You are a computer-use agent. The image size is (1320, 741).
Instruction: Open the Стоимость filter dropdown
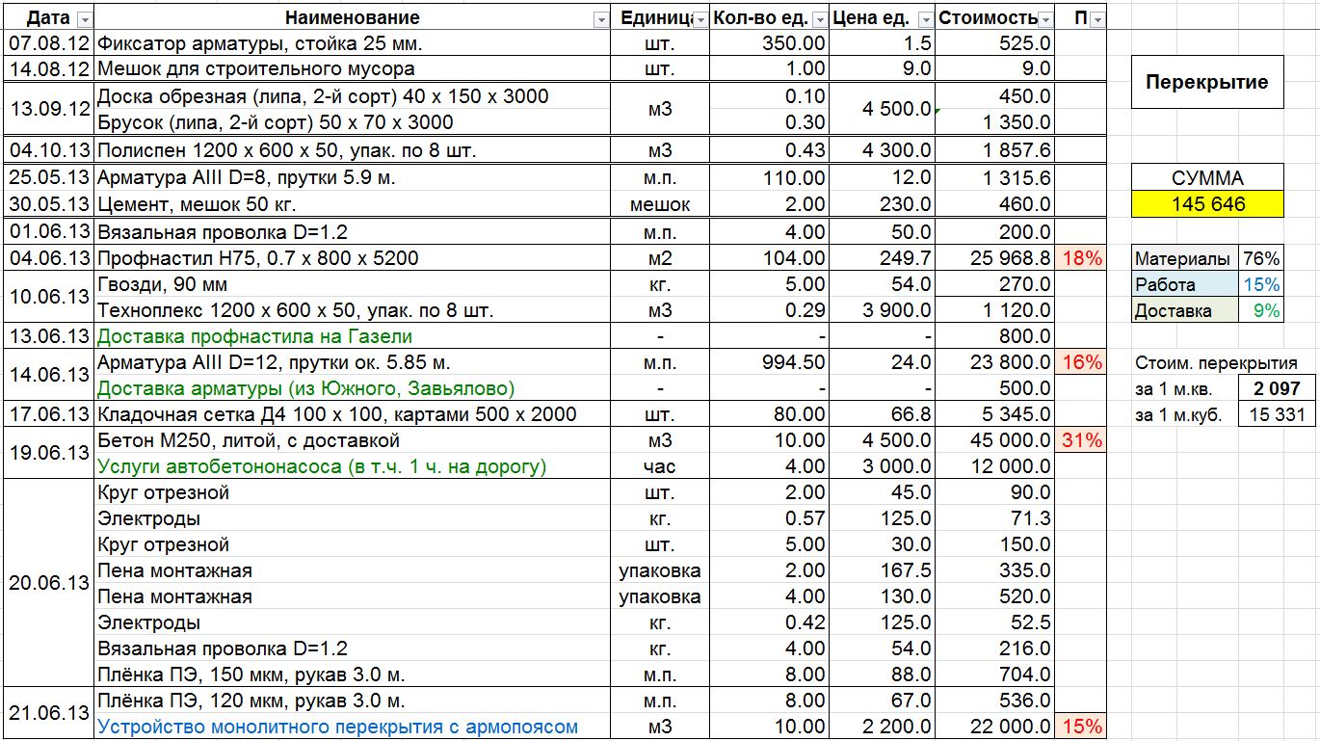pos(1045,19)
